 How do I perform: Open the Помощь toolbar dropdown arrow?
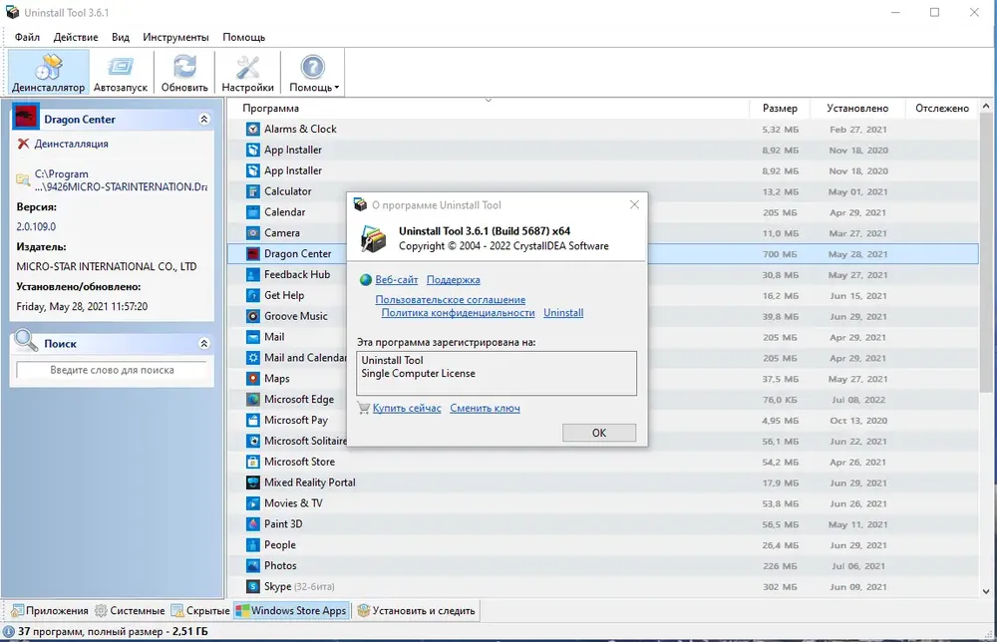click(337, 88)
